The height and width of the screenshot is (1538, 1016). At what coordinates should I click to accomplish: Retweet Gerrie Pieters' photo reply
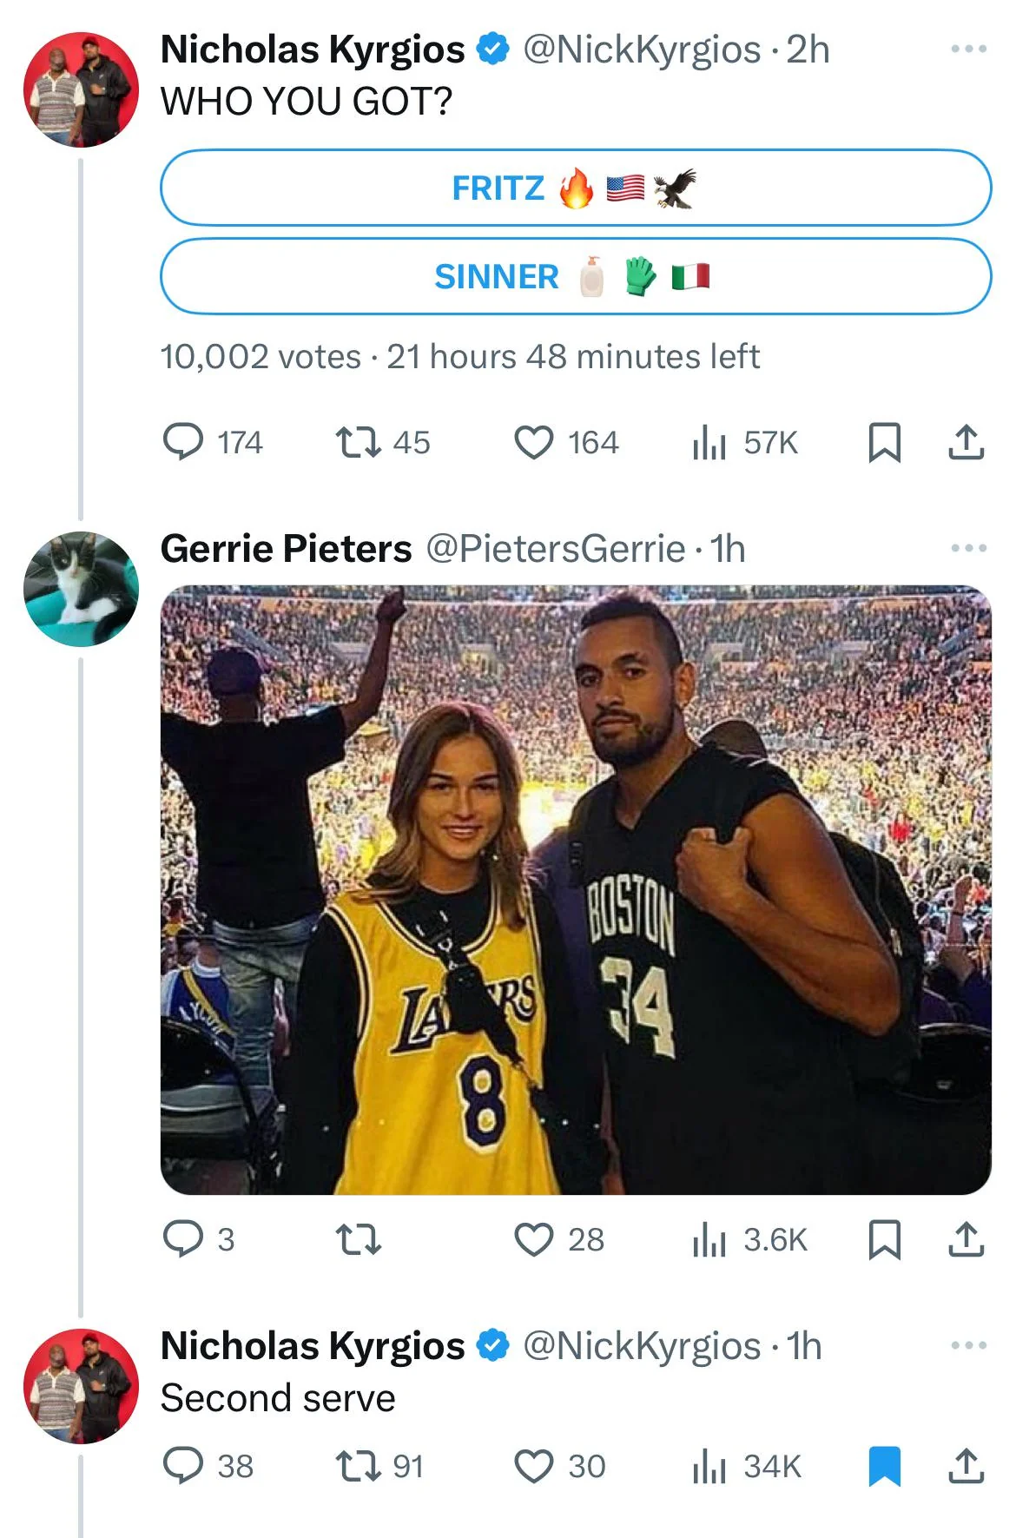pyautogui.click(x=359, y=1239)
